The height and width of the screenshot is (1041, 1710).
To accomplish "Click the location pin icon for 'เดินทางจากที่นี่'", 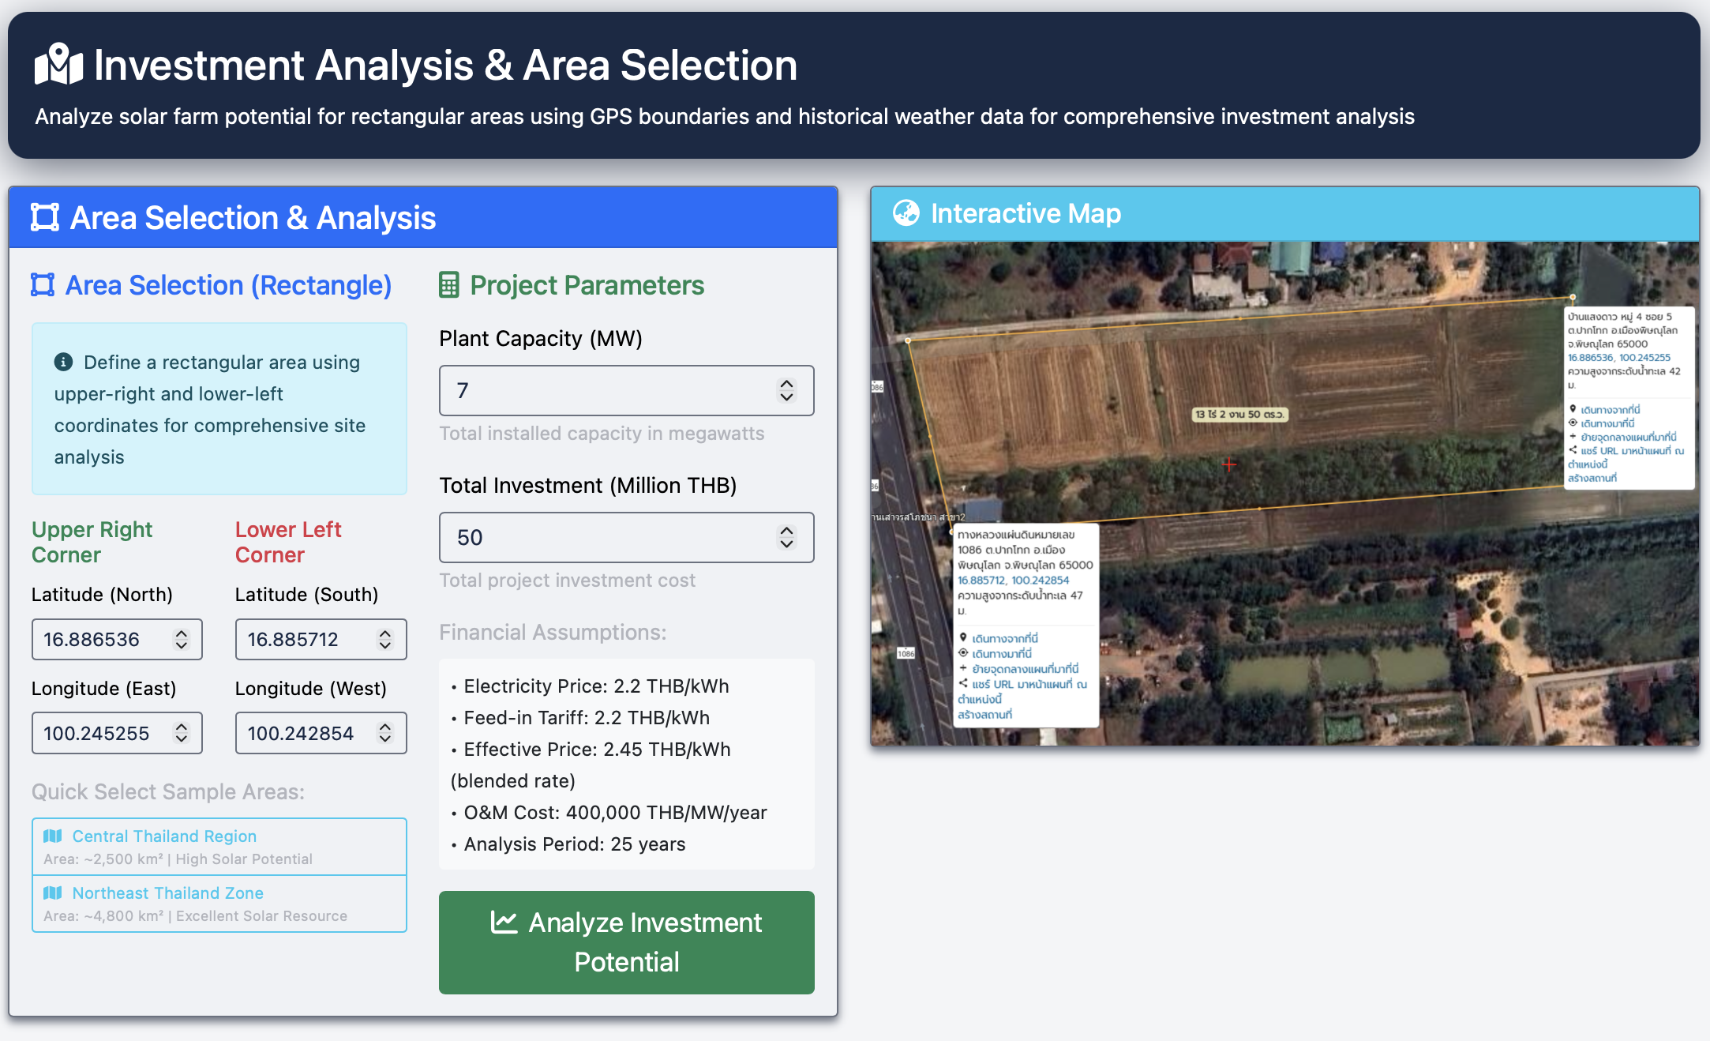I will click(963, 638).
